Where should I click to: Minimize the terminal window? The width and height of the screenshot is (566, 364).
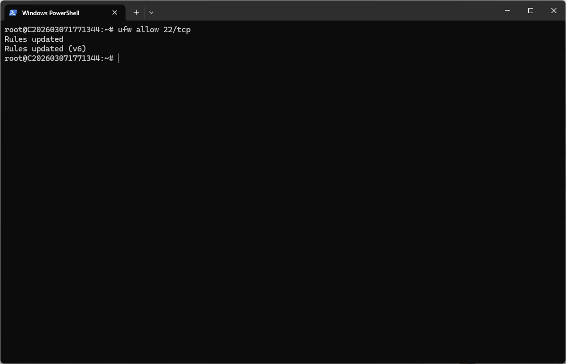tap(508, 11)
